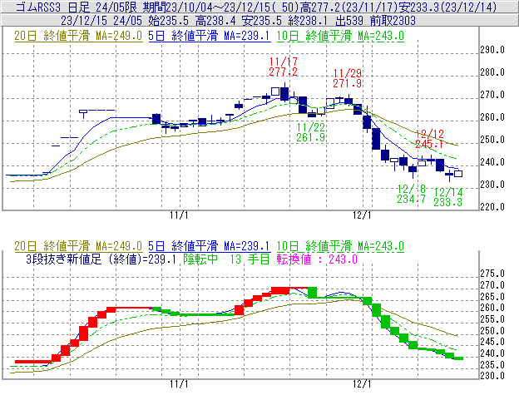519x395 pixels.
Task: Click the 12/1 date label under lower chart
Action: pos(362,384)
